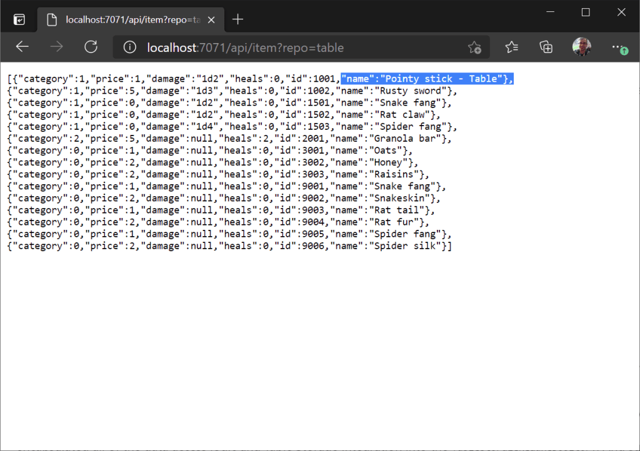Viewport: 640px width, 451px height.
Task: Click the Forward navigation arrow
Action: pyautogui.click(x=57, y=47)
